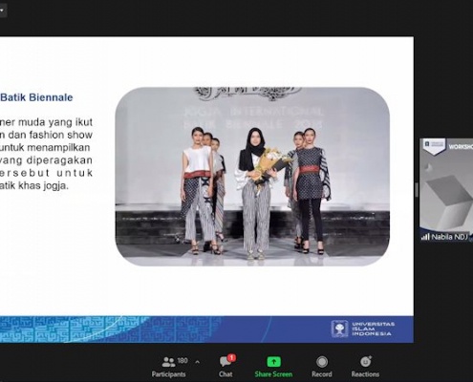473x382 pixels.
Task: Open the Reactions menu
Action: [365, 366]
